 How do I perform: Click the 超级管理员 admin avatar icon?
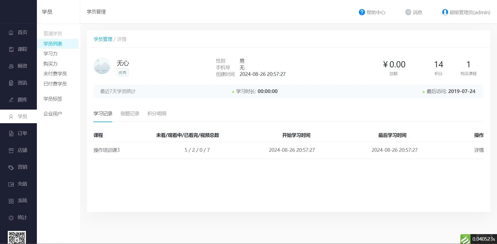click(445, 12)
